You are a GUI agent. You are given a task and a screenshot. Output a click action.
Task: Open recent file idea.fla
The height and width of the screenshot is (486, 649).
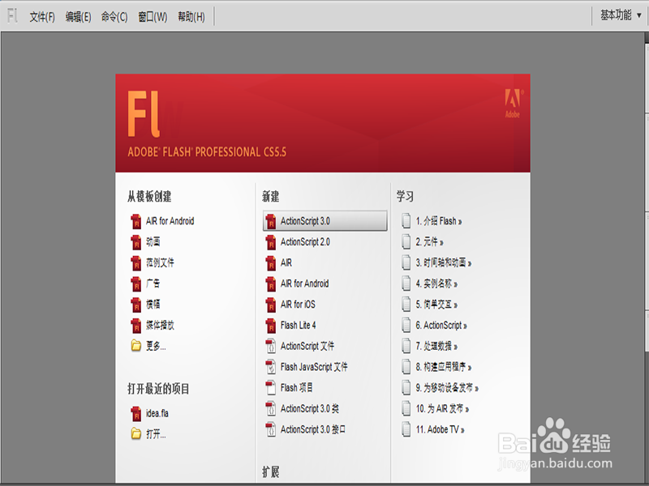(x=157, y=413)
